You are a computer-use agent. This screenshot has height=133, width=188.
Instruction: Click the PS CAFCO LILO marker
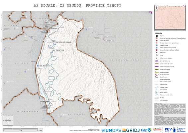[52, 52]
